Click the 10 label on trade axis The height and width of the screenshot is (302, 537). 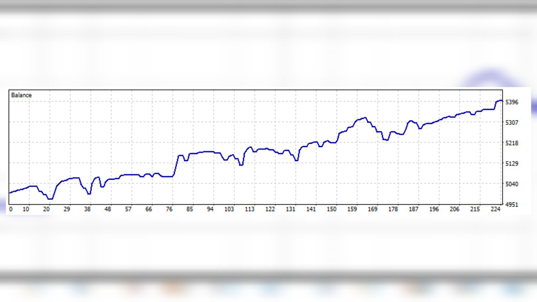26,209
